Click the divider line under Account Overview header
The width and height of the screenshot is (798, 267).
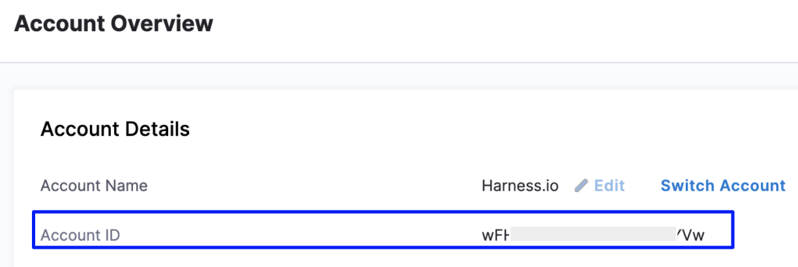click(x=399, y=63)
